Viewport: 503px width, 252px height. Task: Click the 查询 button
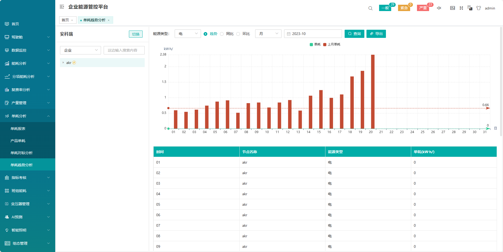click(354, 34)
